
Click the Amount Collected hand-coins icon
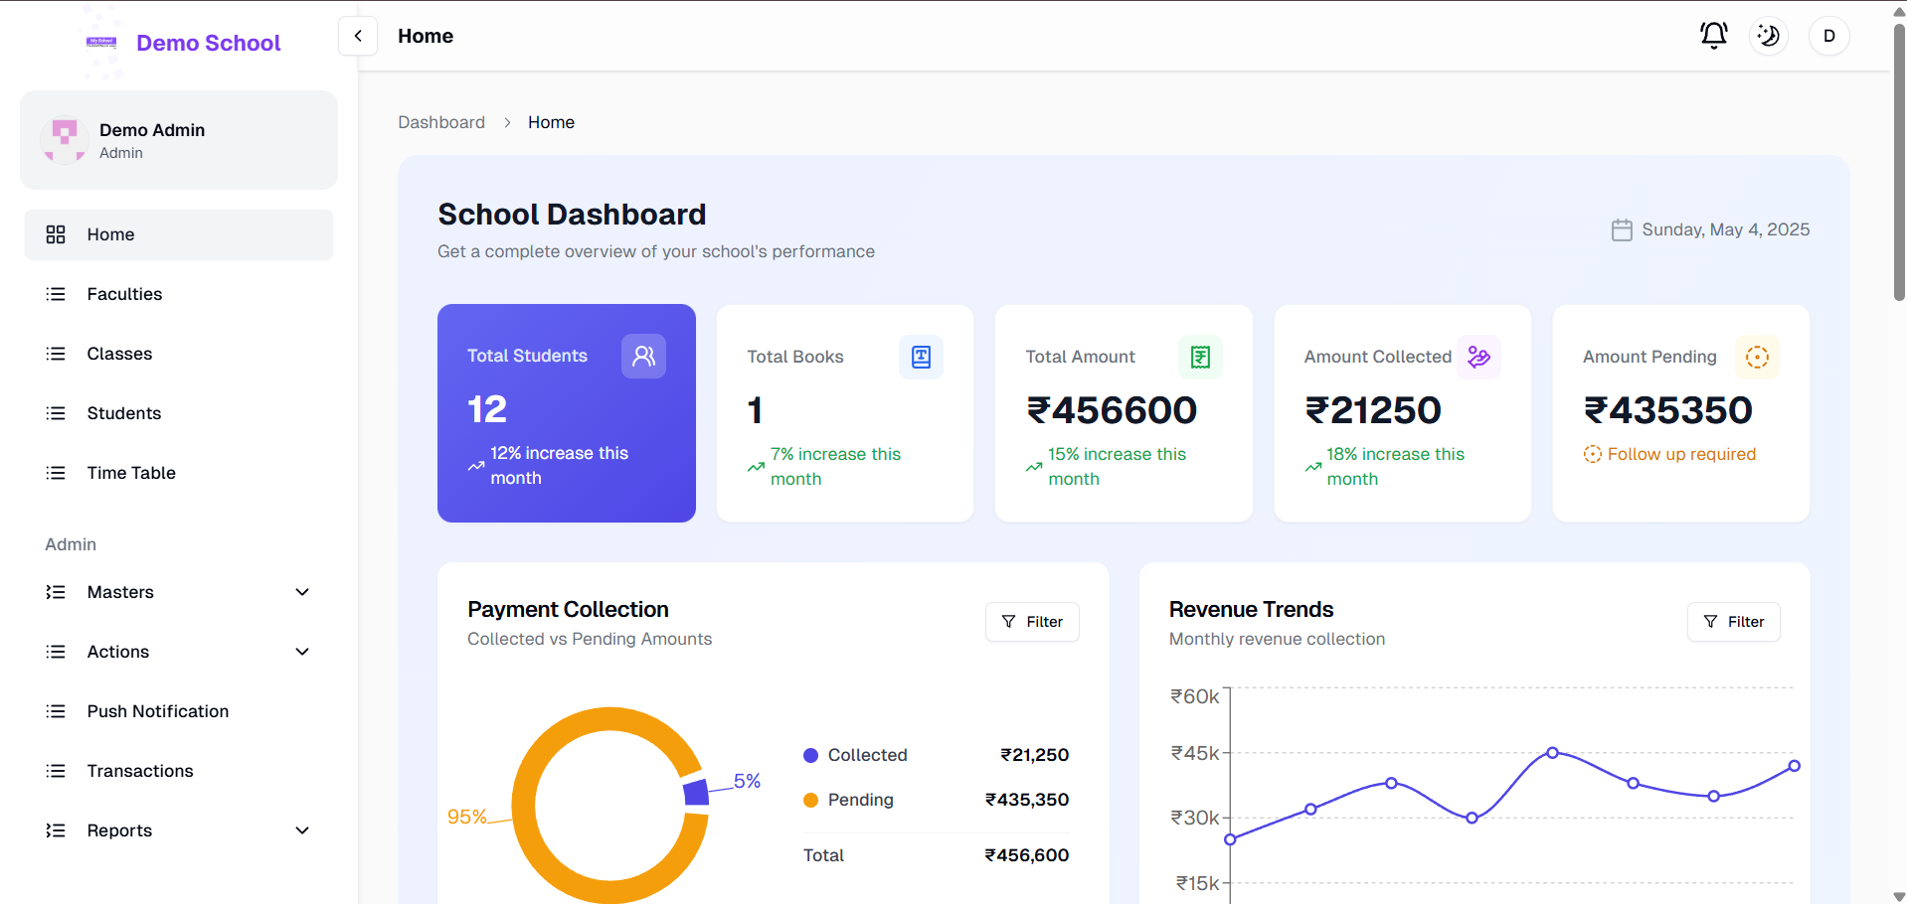click(x=1478, y=357)
